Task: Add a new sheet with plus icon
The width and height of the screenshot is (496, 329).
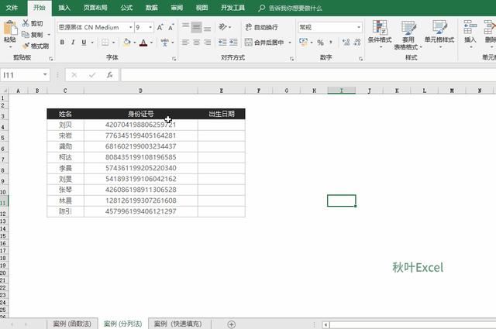Action: click(231, 324)
